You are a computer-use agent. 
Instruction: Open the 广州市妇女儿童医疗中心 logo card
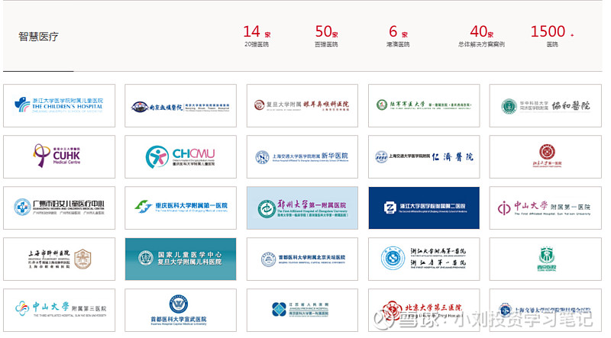pyautogui.click(x=60, y=208)
